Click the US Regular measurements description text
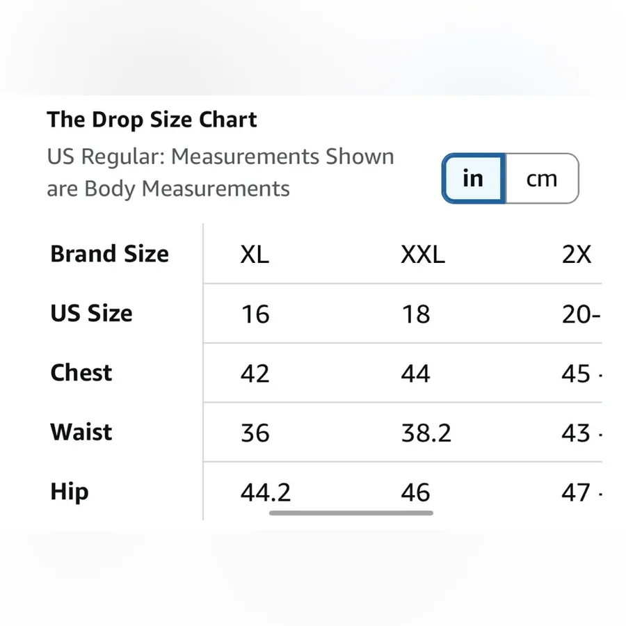Viewport: 626px width, 626px height. pos(220,172)
